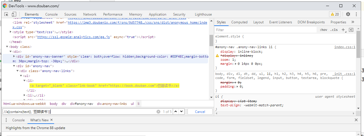
Task: Open the Lighthouse panel tab
Action: coord(203,14)
